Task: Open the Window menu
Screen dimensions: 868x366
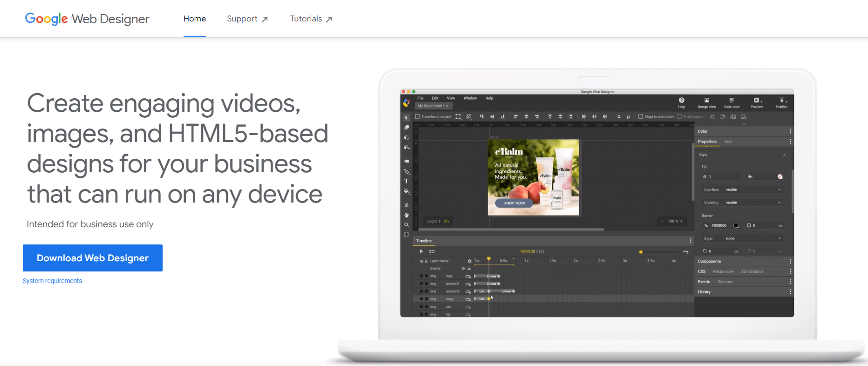Action: 470,98
